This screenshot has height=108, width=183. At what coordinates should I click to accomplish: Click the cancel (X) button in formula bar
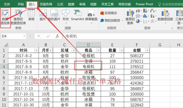click(x=39, y=36)
